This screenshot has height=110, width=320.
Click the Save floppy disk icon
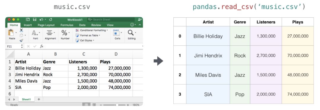35,19
